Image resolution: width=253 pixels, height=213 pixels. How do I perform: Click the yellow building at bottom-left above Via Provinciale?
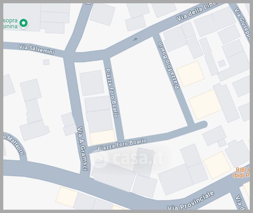[x=66, y=197]
